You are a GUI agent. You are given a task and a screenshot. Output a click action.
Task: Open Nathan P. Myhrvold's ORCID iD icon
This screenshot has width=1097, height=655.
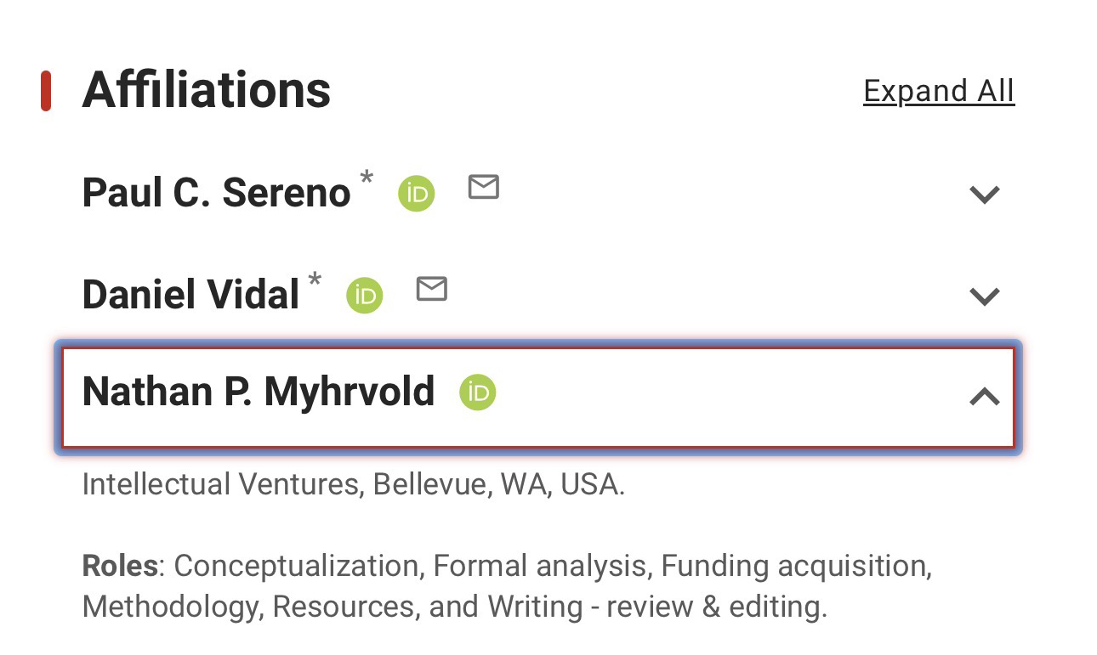[478, 392]
